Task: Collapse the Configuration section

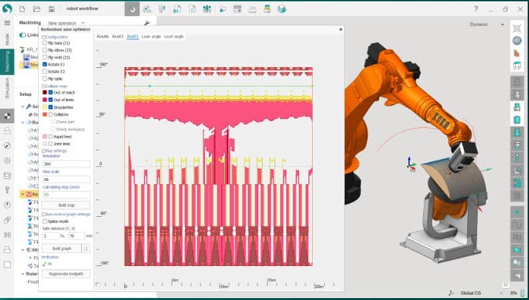Action: click(x=43, y=37)
